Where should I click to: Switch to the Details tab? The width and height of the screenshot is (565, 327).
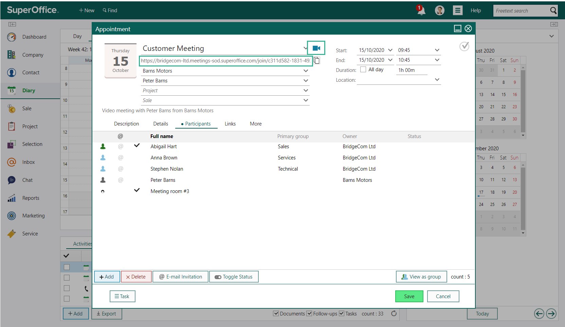coord(161,124)
